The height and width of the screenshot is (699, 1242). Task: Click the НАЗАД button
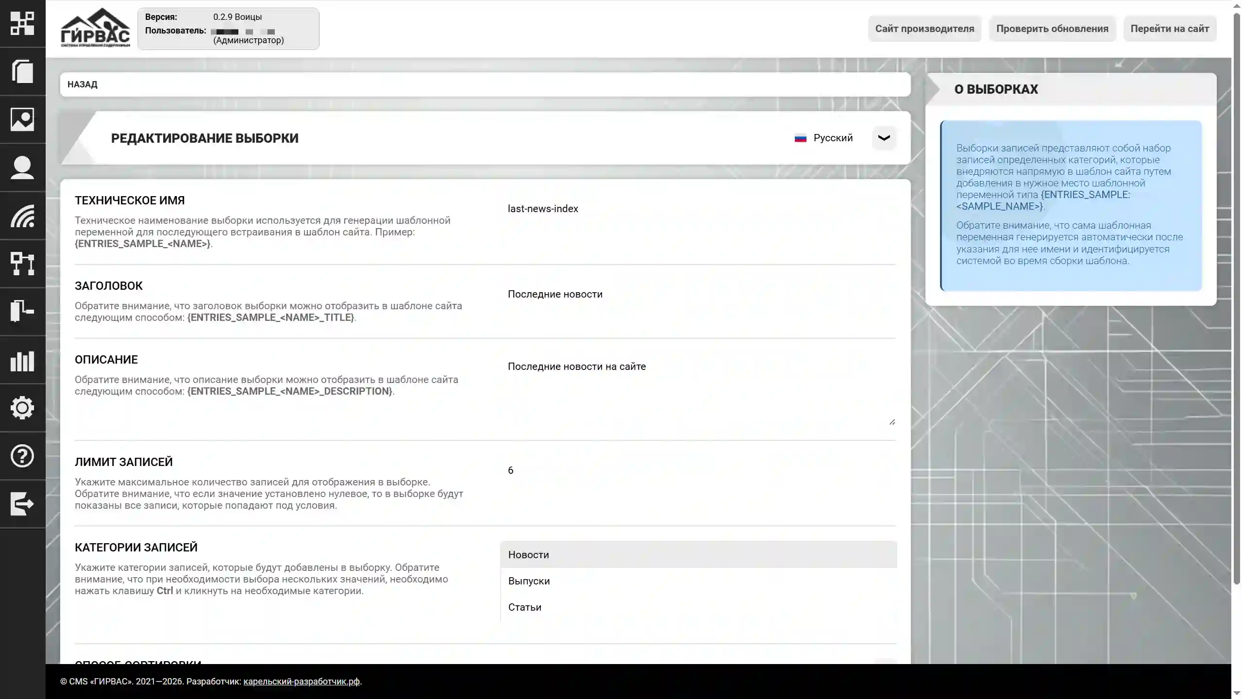tap(83, 84)
